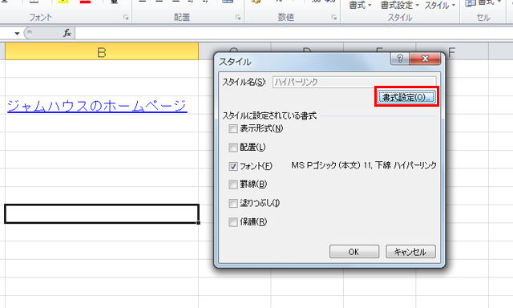Click the 書式設定(O)... button in dialog

tap(406, 97)
